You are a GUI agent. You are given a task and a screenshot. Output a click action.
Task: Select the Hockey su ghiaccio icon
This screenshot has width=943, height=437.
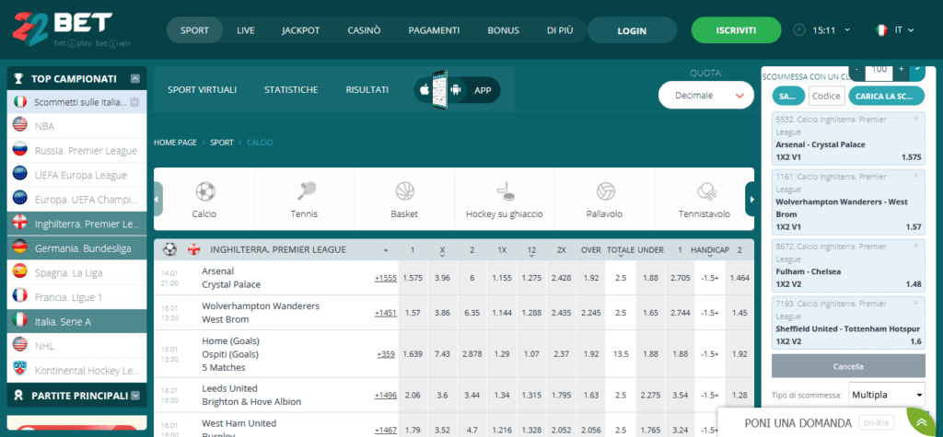[x=504, y=191]
